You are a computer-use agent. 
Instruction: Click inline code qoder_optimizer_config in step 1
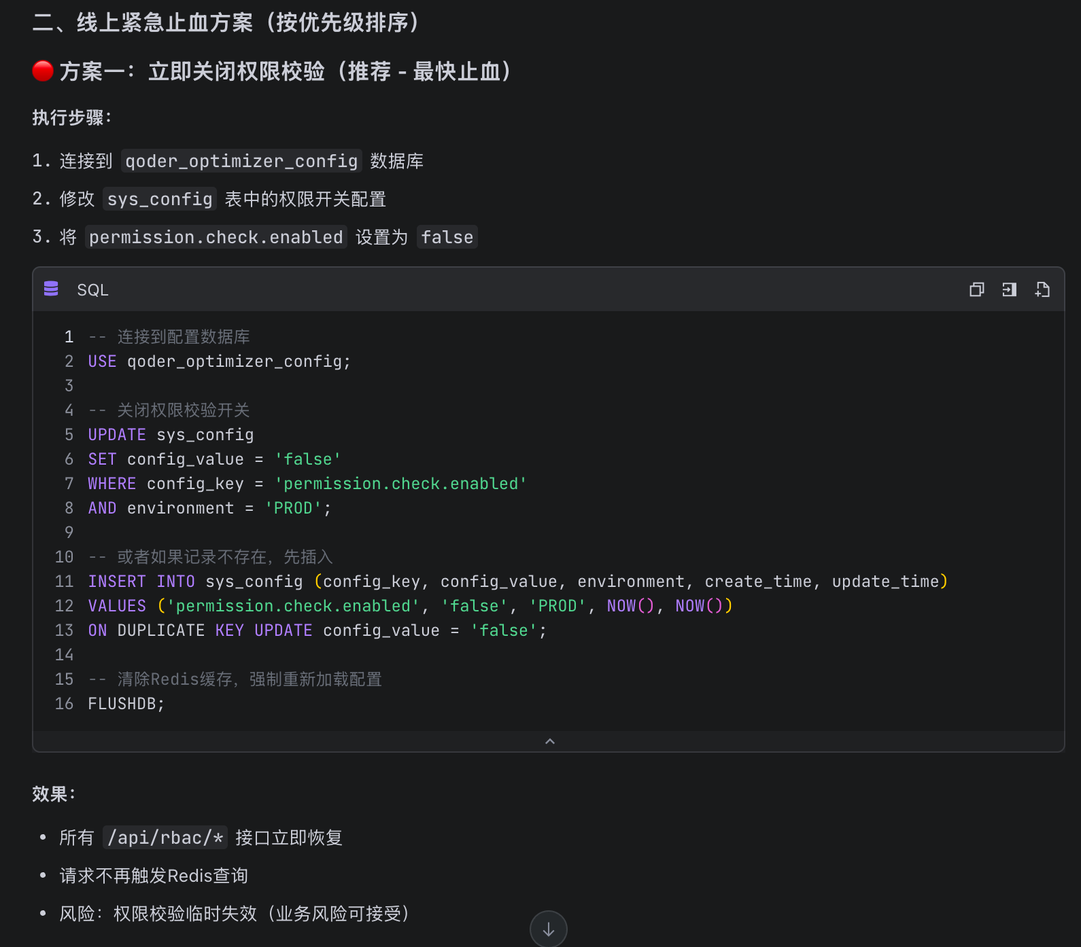pyautogui.click(x=241, y=161)
